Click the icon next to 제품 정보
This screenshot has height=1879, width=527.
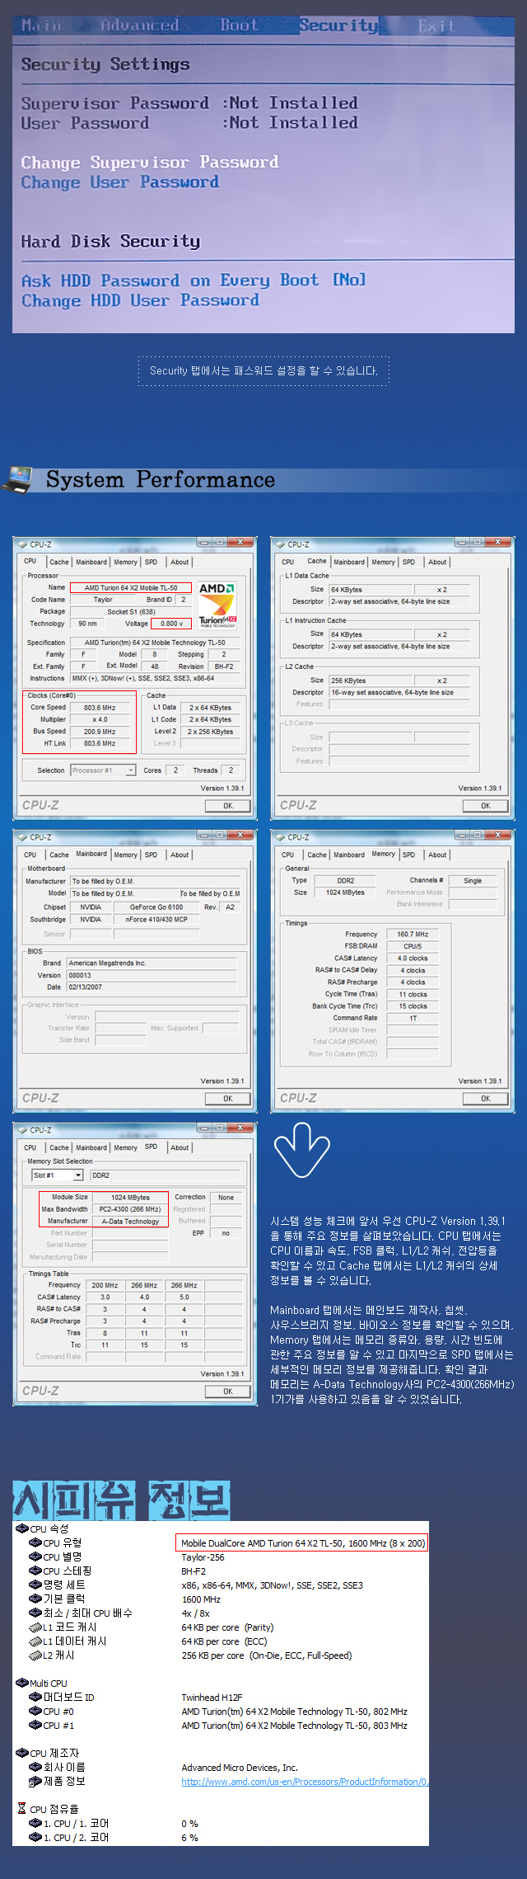pos(35,1781)
